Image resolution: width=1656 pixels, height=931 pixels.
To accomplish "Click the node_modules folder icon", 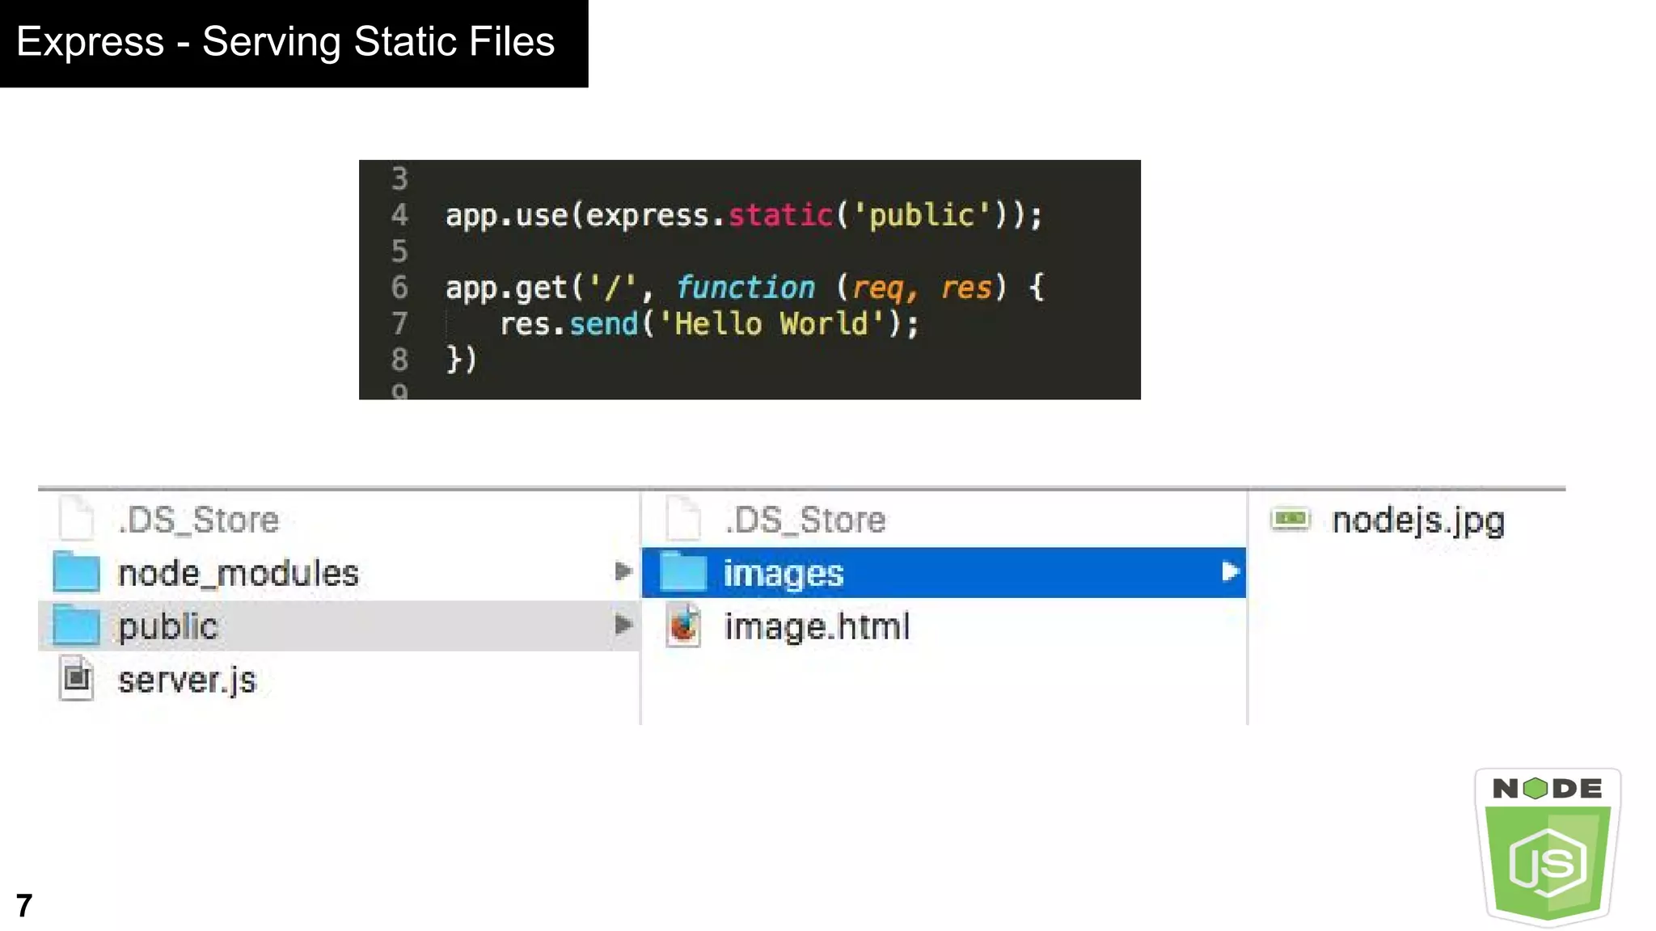I will (76, 571).
